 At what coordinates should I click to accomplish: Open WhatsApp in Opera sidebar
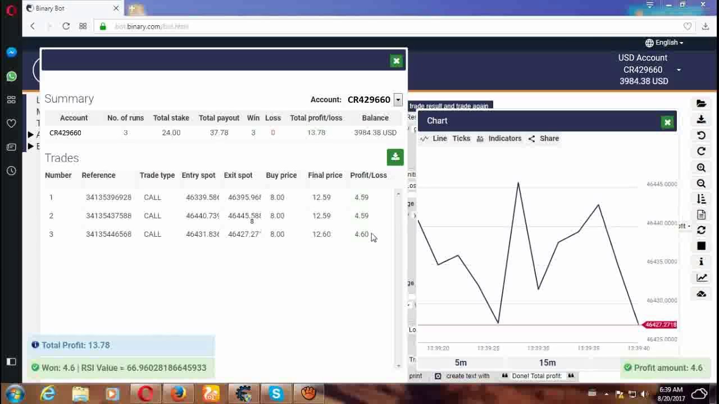pos(11,76)
